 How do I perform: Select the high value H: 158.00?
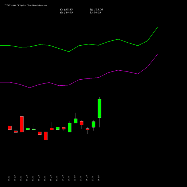pos(96,10)
